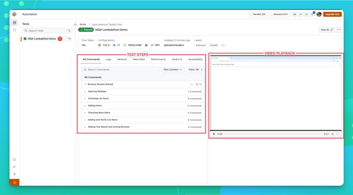Screen dimensions: 353x195
Task: Click the Selenium label tag
Action: tap(201, 45)
